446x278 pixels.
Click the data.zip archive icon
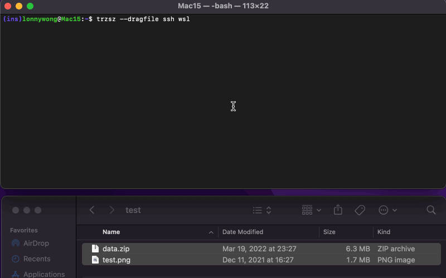[x=95, y=249]
